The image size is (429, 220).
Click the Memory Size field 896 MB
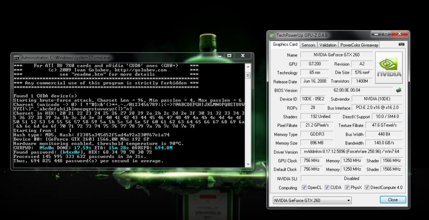click(x=317, y=143)
